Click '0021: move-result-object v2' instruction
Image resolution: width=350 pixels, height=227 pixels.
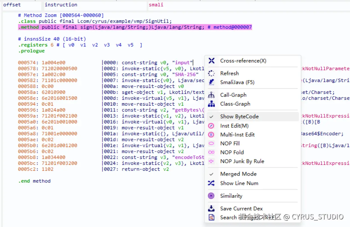click(144, 151)
